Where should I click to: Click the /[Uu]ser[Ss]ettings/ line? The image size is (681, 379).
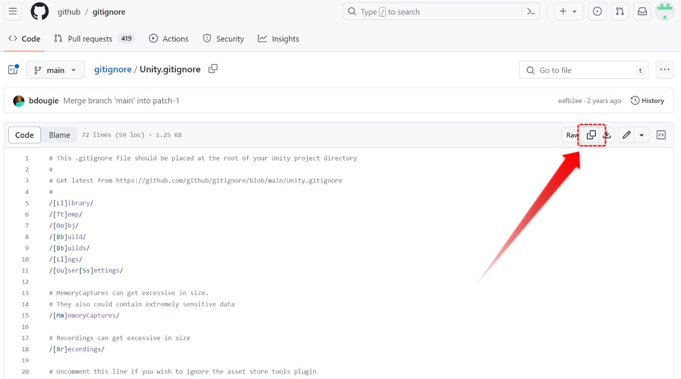click(x=86, y=270)
